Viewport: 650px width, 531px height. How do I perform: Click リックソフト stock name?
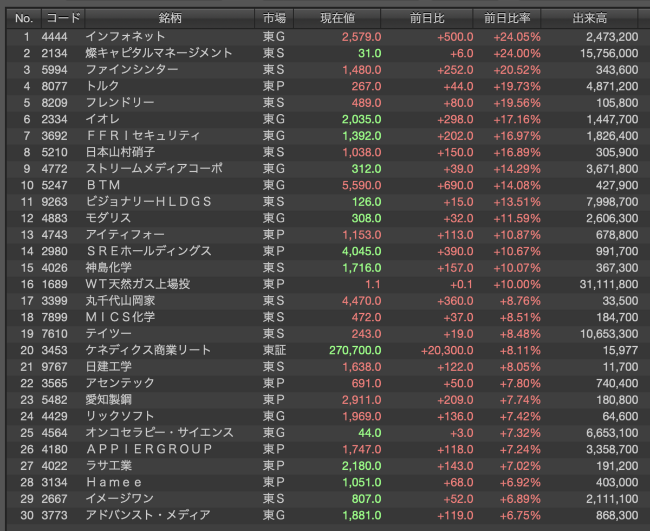(x=120, y=416)
